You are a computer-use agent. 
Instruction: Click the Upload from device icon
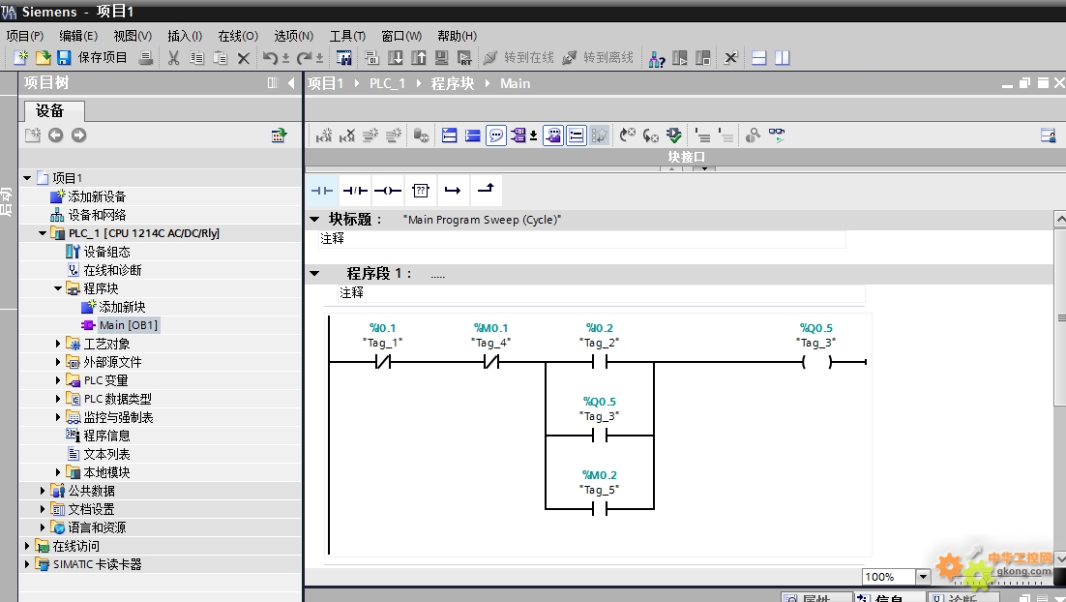point(418,58)
